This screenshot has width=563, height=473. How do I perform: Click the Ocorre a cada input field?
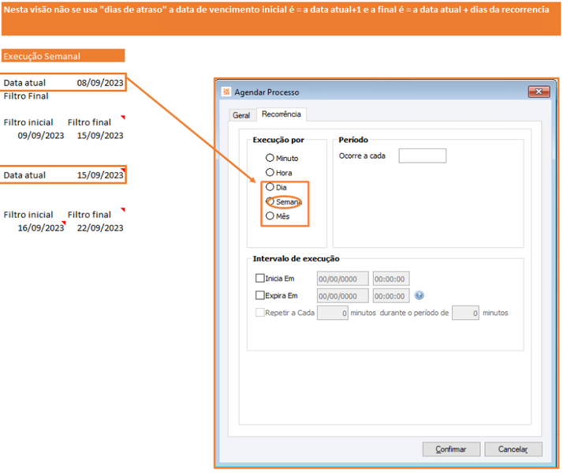pyautogui.click(x=423, y=156)
